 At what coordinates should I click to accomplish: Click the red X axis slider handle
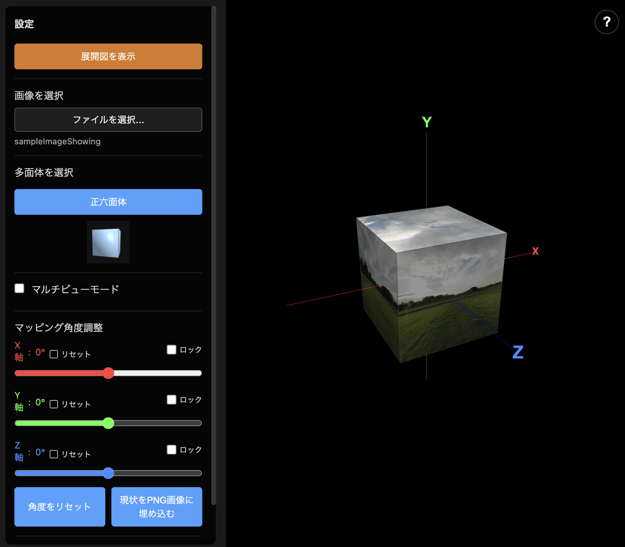[x=108, y=373]
